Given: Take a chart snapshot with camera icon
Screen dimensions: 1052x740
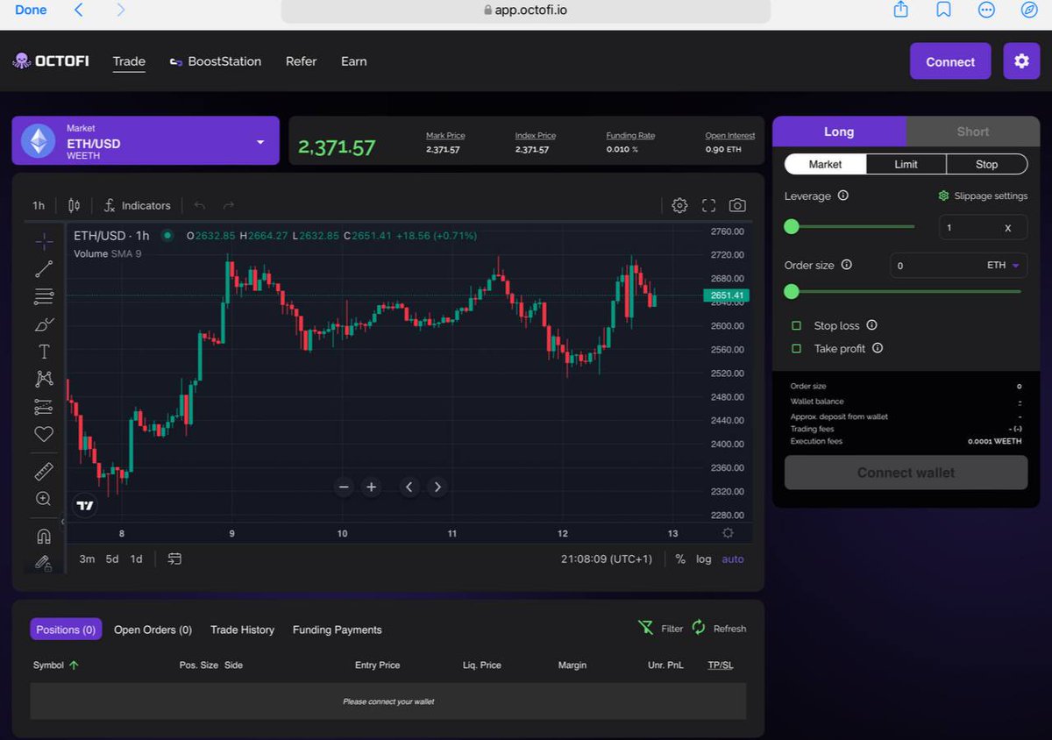Looking at the screenshot, I should 738,205.
